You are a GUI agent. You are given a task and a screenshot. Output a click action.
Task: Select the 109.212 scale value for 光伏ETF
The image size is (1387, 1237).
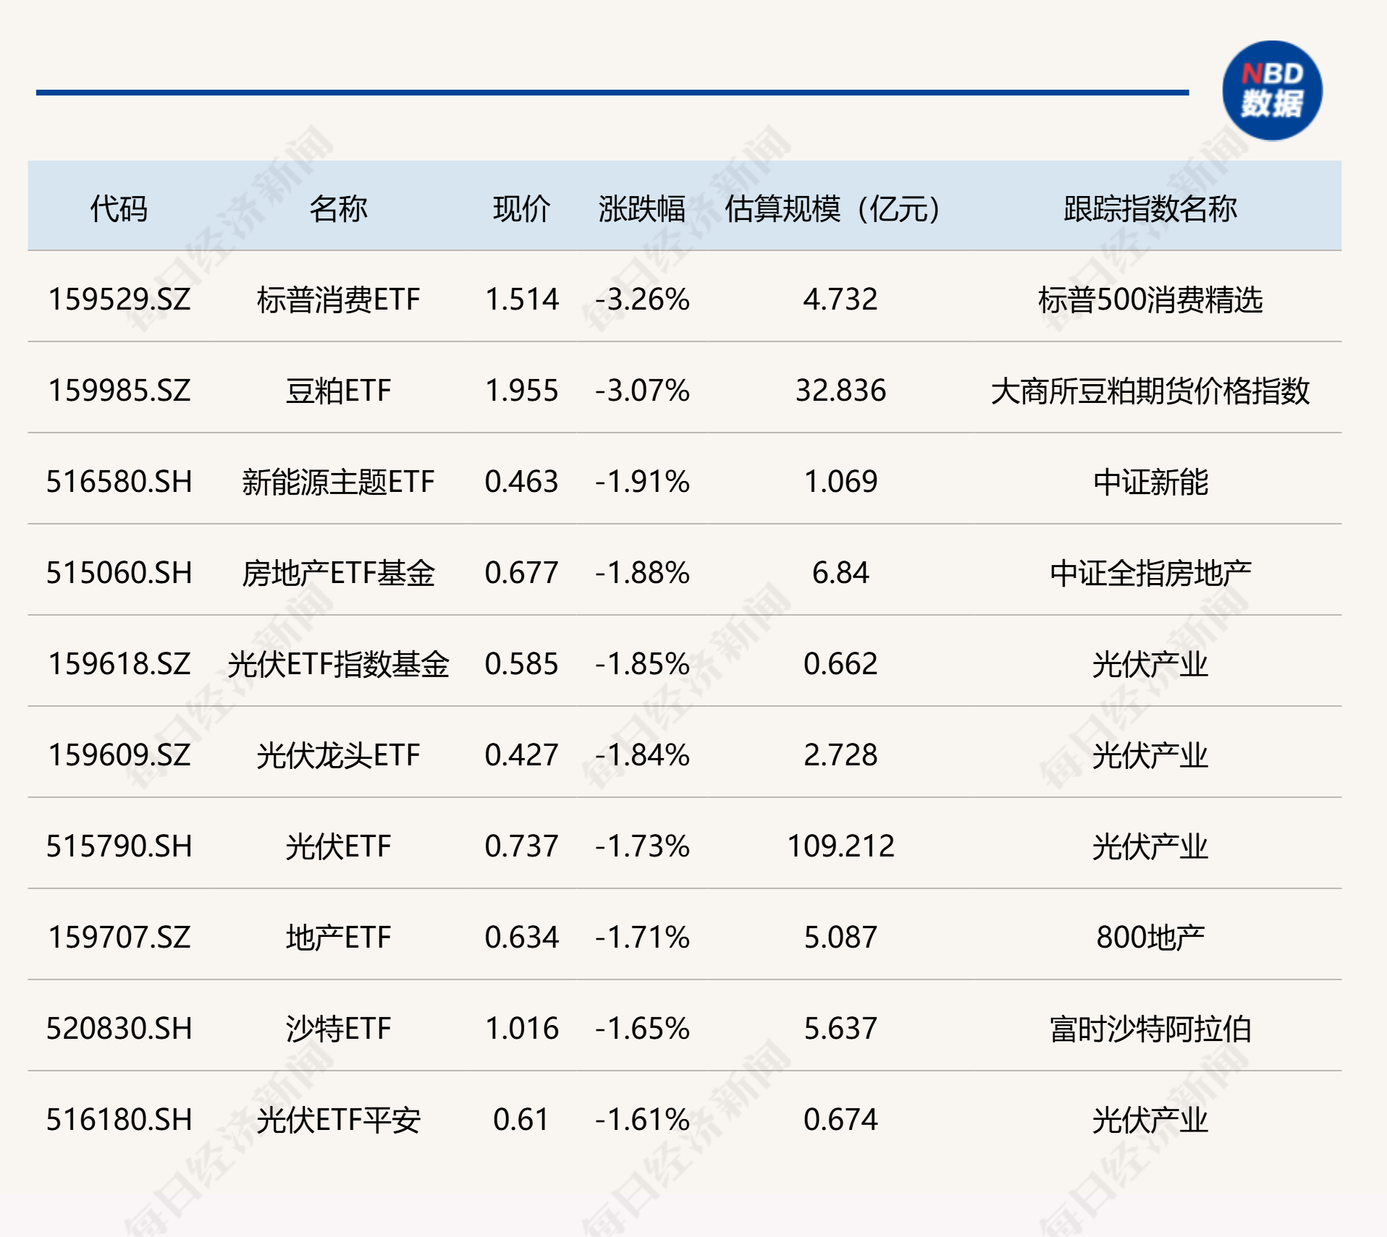pyautogui.click(x=841, y=847)
